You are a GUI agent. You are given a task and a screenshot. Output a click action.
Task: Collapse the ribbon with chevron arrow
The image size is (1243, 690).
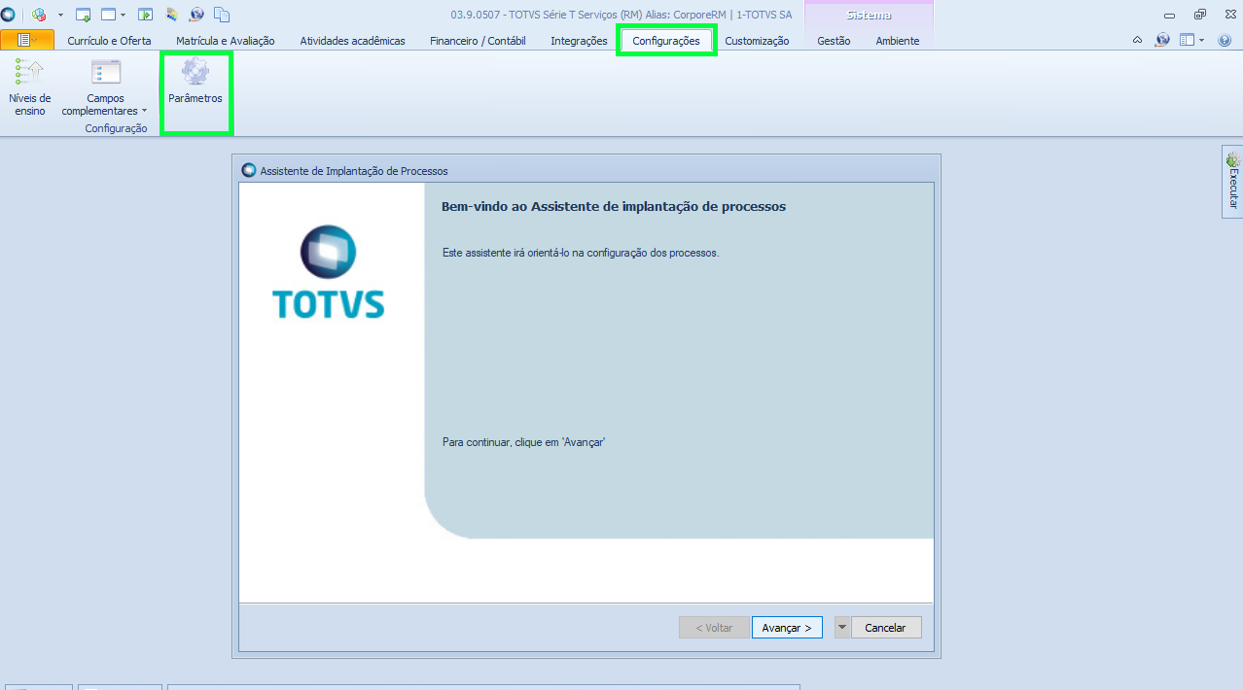coord(1138,40)
